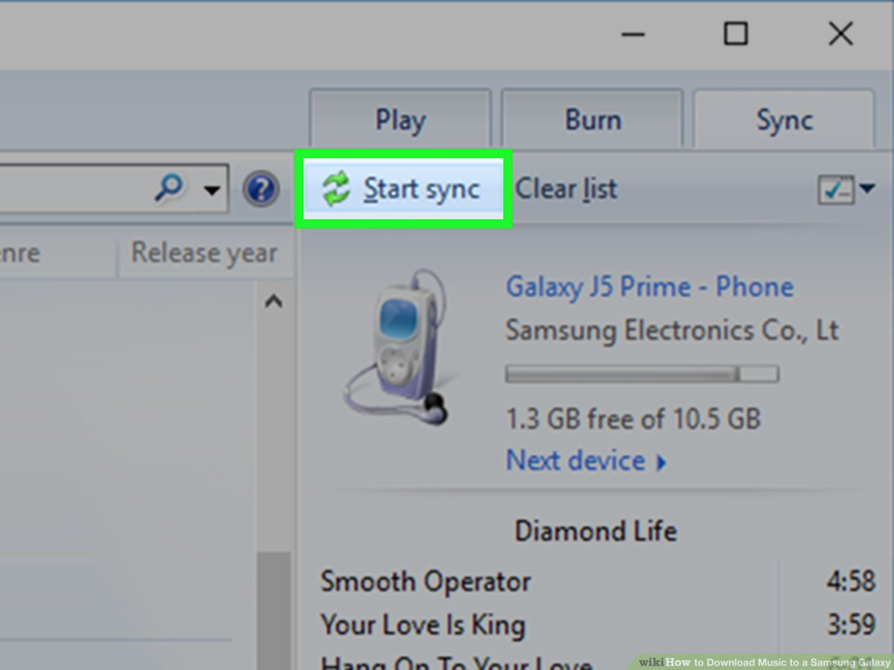
Task: Maximize the Windows Media Player window
Action: point(736,34)
